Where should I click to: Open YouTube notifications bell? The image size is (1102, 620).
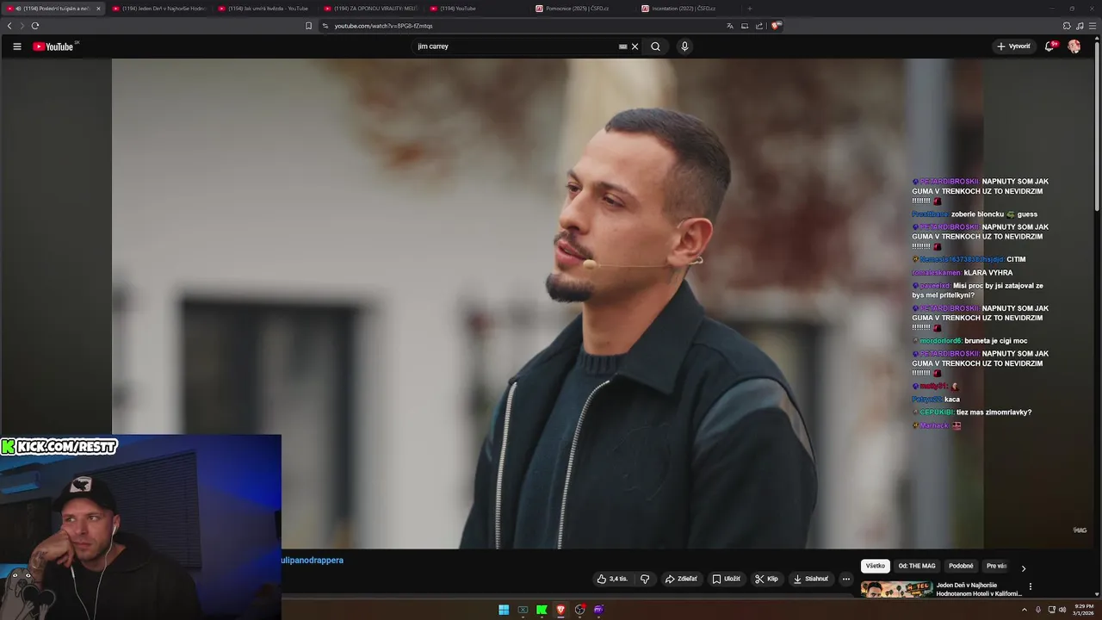(1049, 46)
